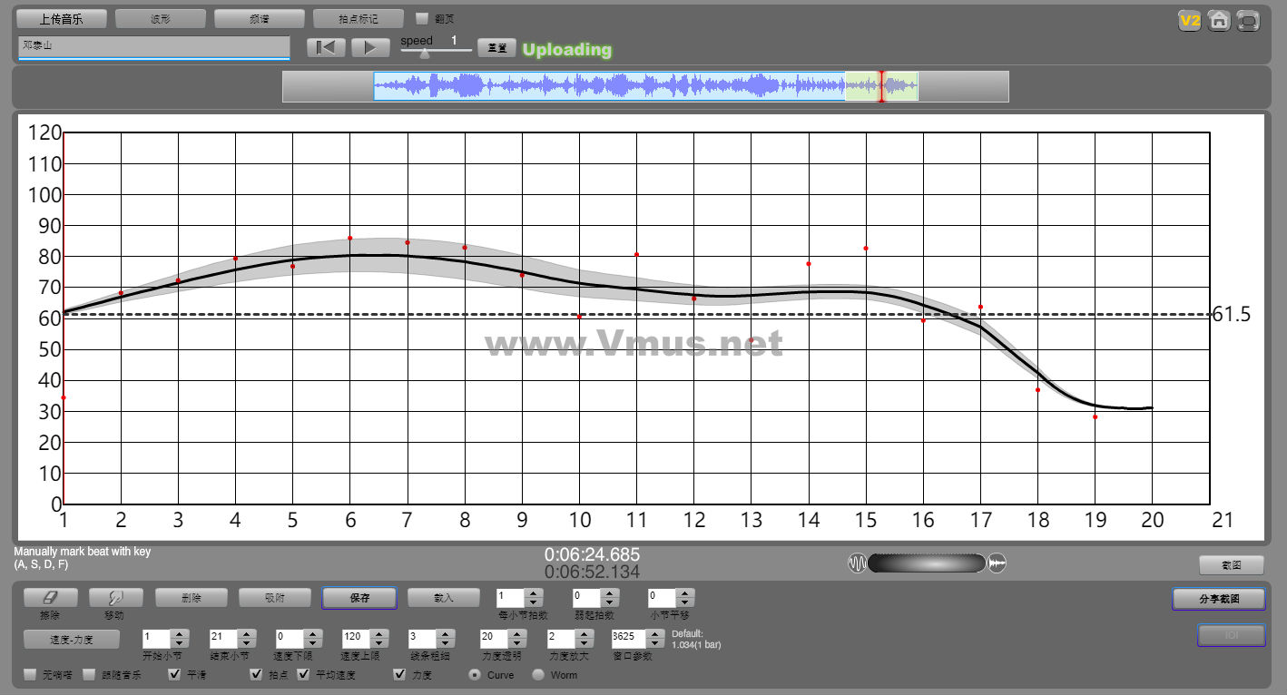The image size is (1287, 695).
Task: Click the eraser tool icon
Action: [50, 598]
